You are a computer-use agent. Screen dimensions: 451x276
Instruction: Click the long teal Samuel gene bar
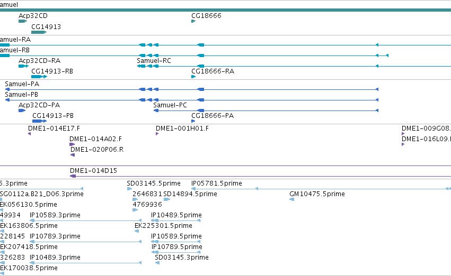point(226,10)
